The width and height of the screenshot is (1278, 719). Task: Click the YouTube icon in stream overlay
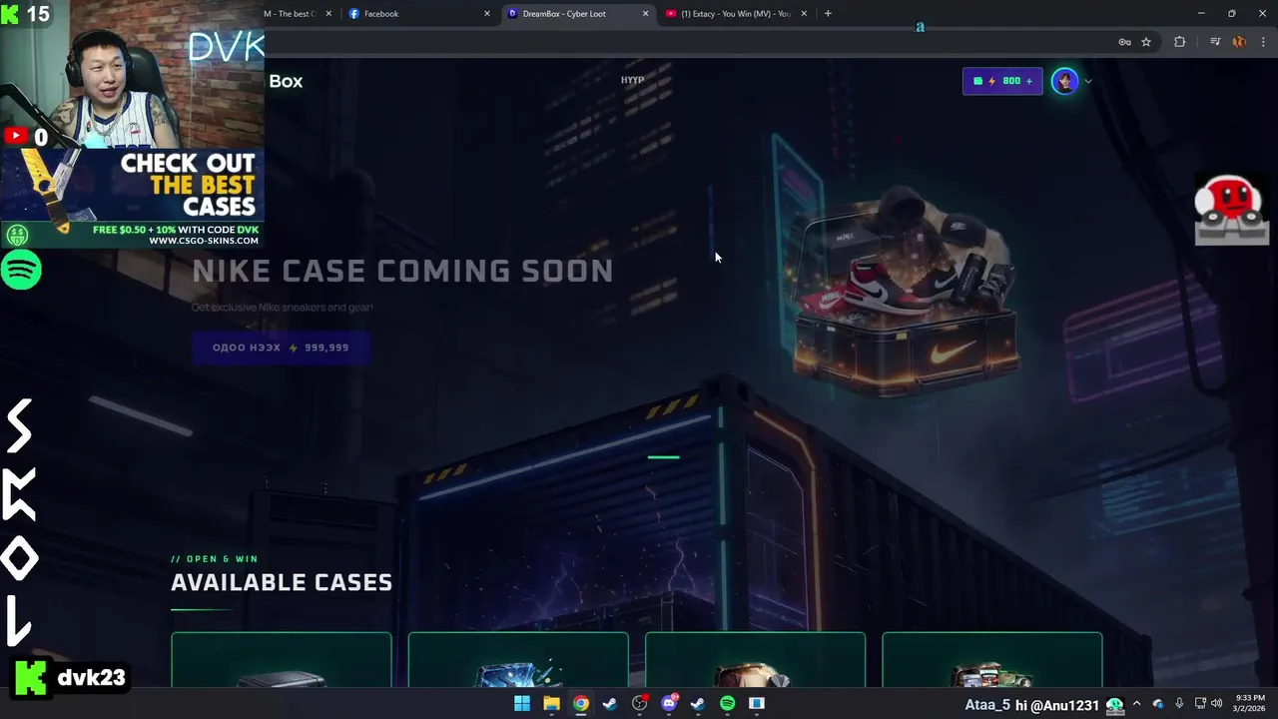point(15,136)
